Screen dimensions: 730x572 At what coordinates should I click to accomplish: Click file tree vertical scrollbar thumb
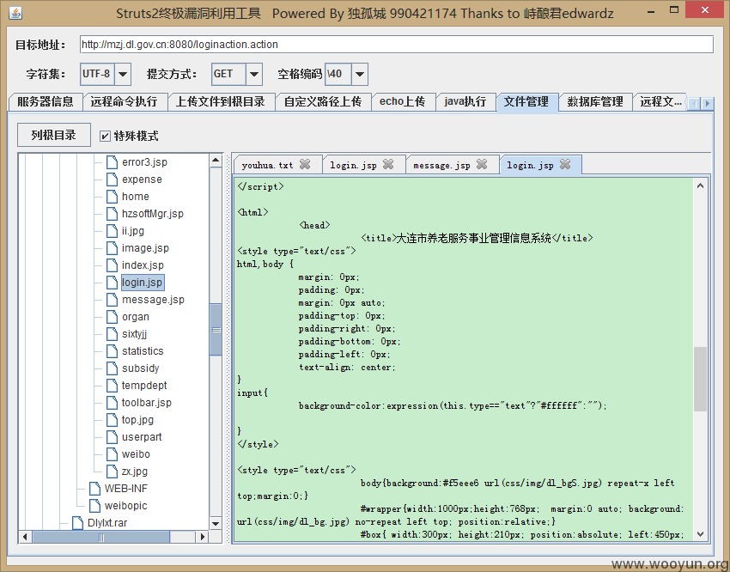216,330
